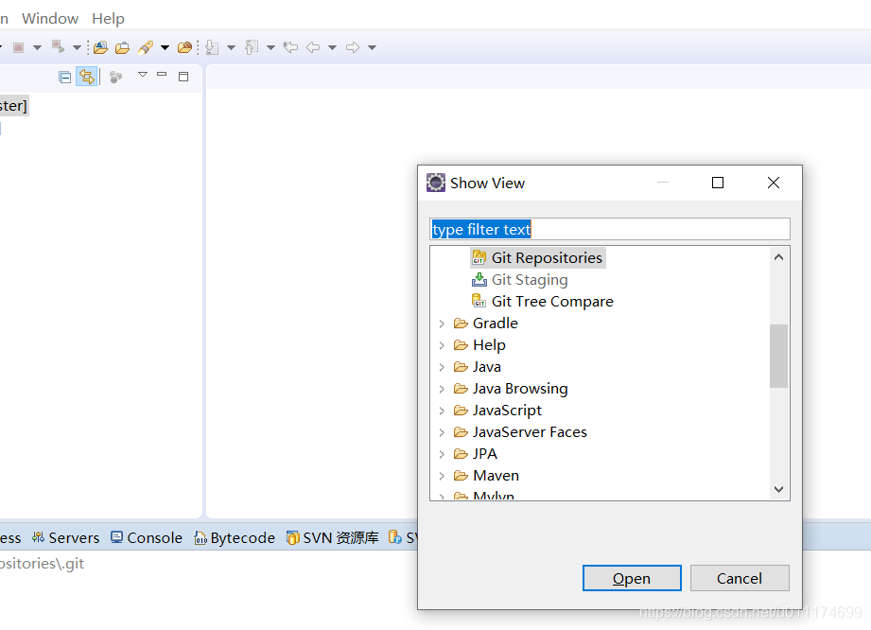Viewport: 871px width, 630px height.
Task: Toggle Link with Editor in left panel
Action: 87,77
